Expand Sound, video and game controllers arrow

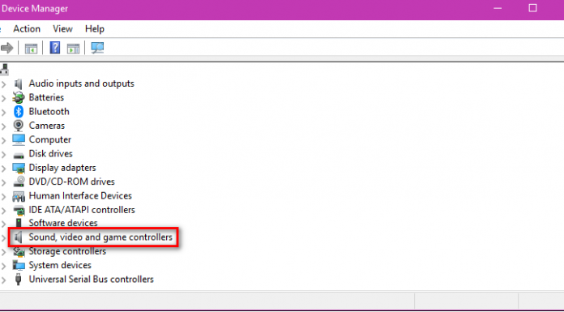pyautogui.click(x=3, y=238)
